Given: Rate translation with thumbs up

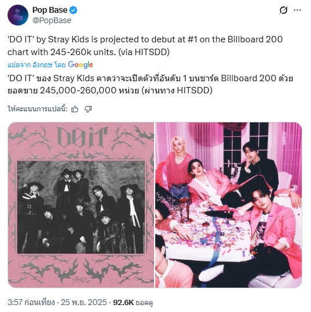Looking at the screenshot, I should [75, 109].
